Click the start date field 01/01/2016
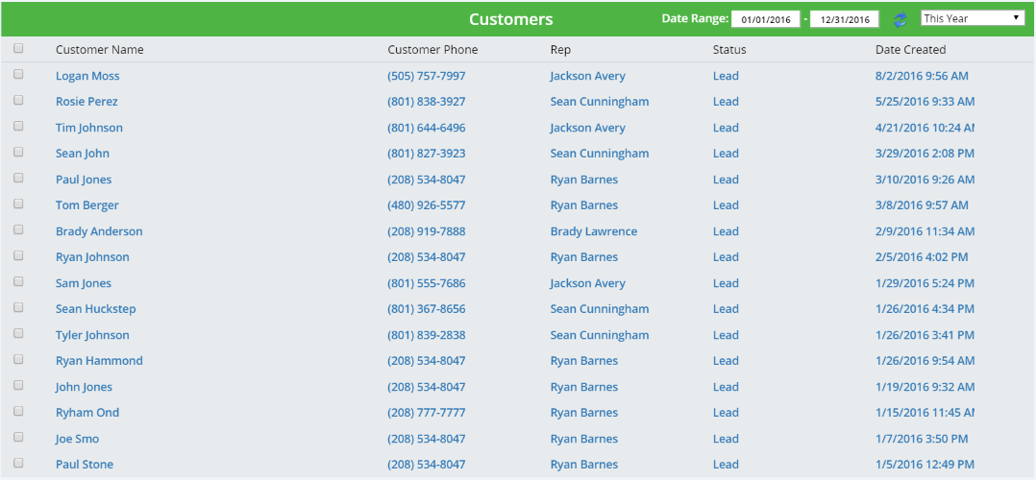This screenshot has height=480, width=1036. click(x=766, y=19)
